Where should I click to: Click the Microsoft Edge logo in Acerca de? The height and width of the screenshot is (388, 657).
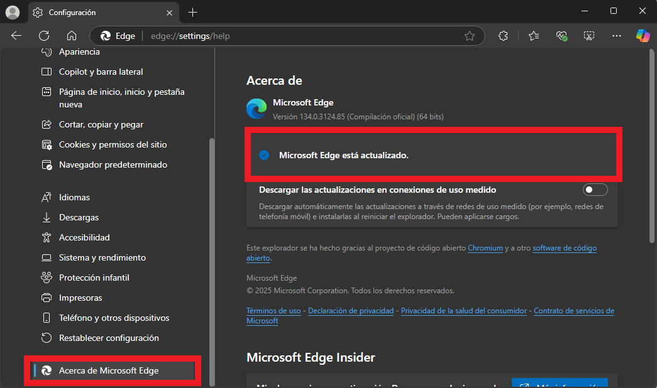[x=257, y=109]
